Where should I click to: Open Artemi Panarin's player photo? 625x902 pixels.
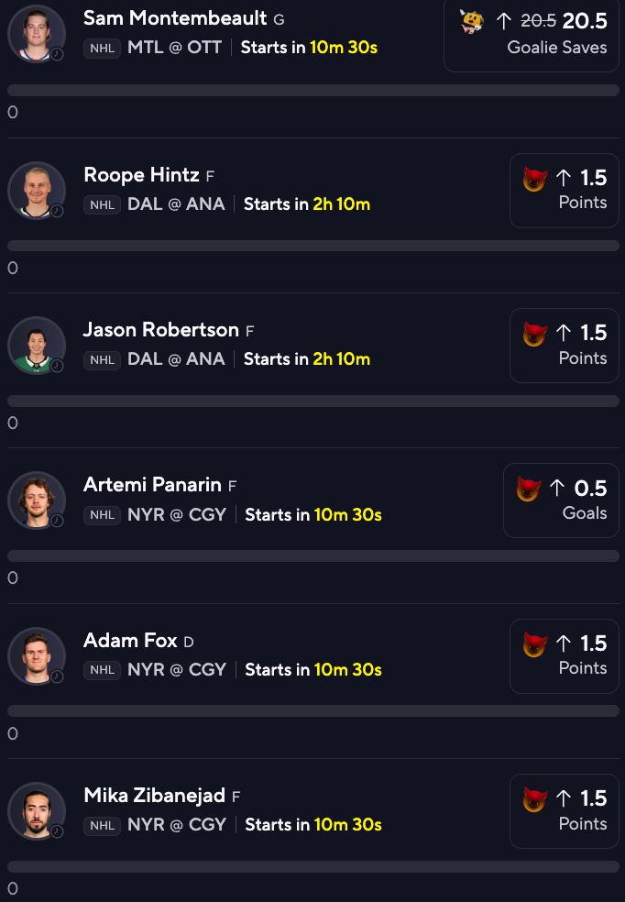coord(37,500)
